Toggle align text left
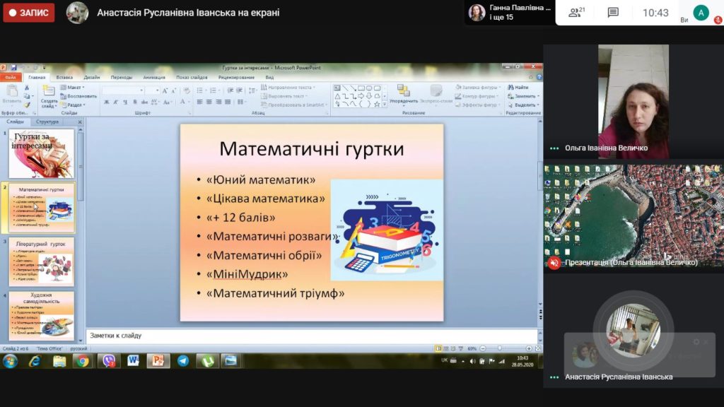Image resolution: width=724 pixels, height=407 pixels. pos(200,102)
